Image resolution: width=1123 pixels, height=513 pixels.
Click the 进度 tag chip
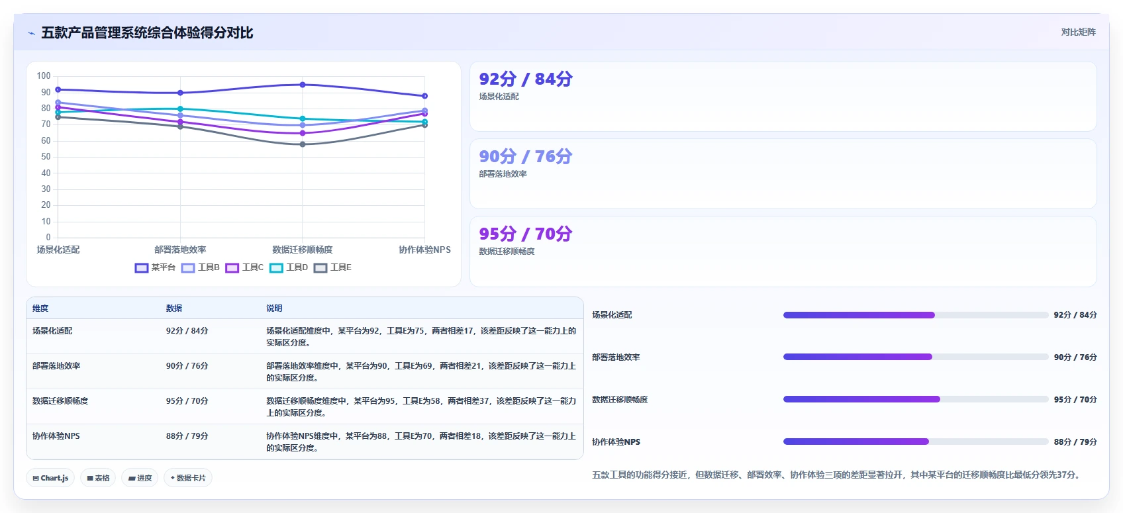140,478
